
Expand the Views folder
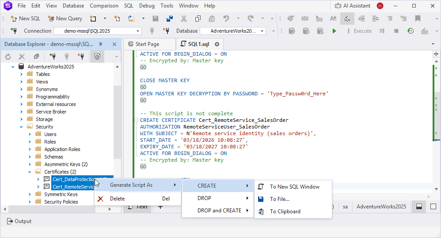click(x=21, y=82)
